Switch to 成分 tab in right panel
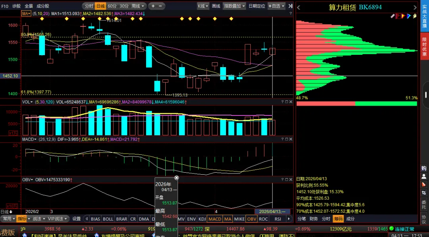429x237 pixels. [350, 219]
